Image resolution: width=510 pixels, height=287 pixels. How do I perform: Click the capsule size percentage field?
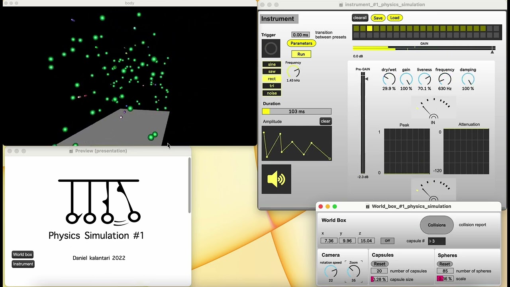click(379, 279)
